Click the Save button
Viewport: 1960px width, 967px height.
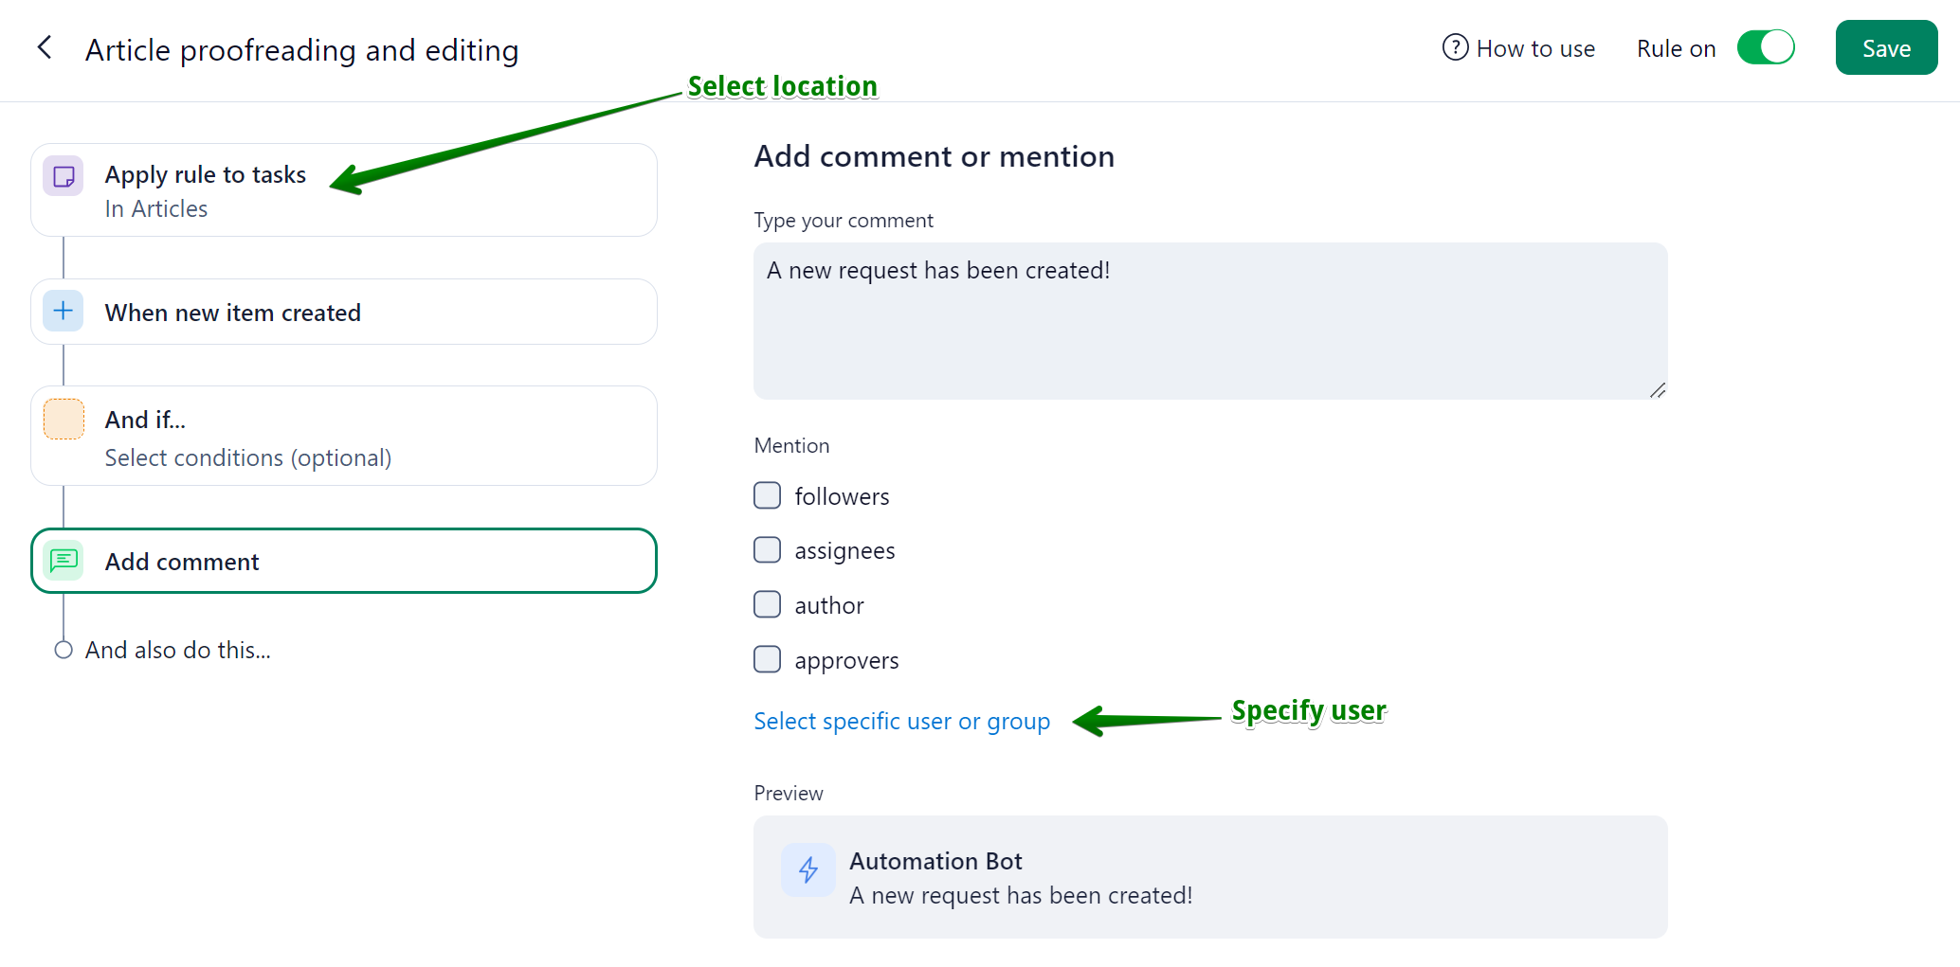[x=1885, y=48]
